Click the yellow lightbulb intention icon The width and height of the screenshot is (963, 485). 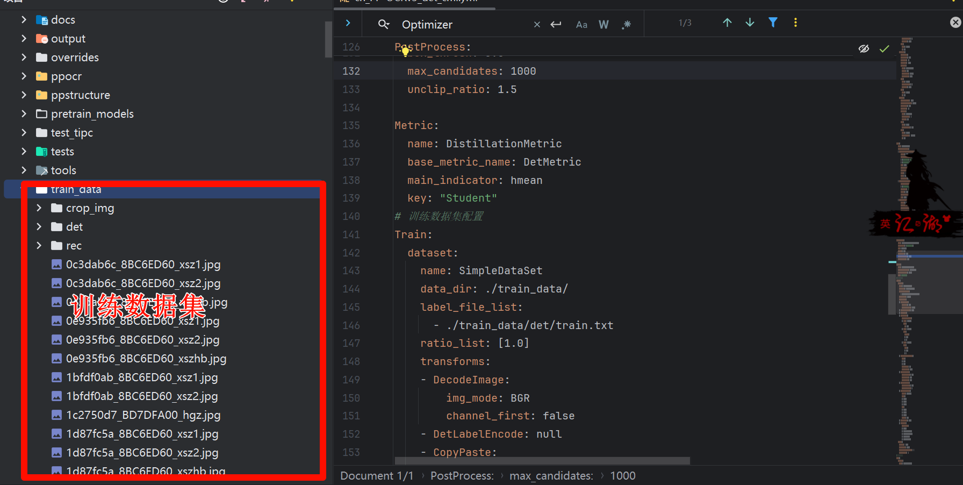[x=406, y=52]
